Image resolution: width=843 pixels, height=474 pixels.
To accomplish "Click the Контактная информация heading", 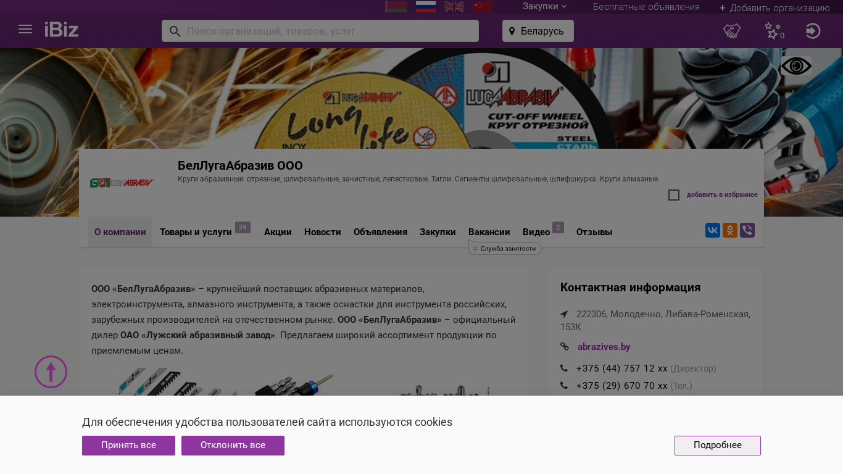I will (630, 288).
